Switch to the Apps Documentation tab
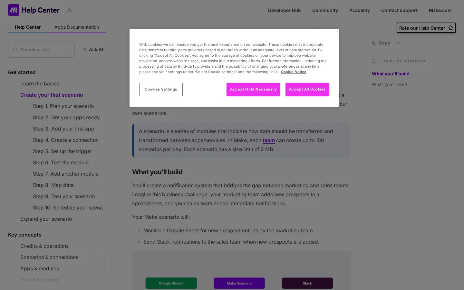 [77, 27]
